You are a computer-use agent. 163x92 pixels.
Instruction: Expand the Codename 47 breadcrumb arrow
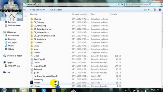click(38, 4)
